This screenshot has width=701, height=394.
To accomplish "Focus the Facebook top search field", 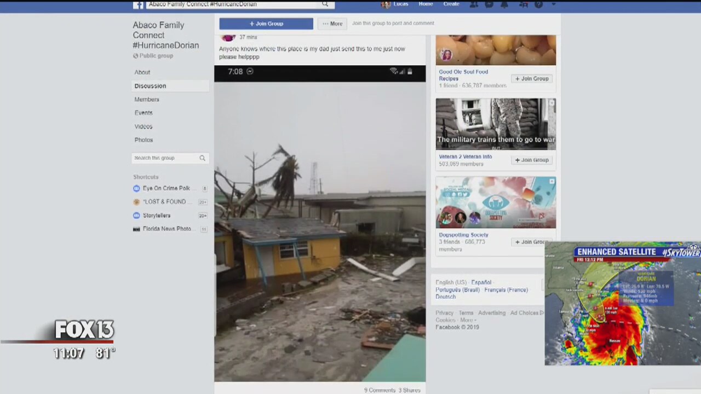I will [235, 4].
